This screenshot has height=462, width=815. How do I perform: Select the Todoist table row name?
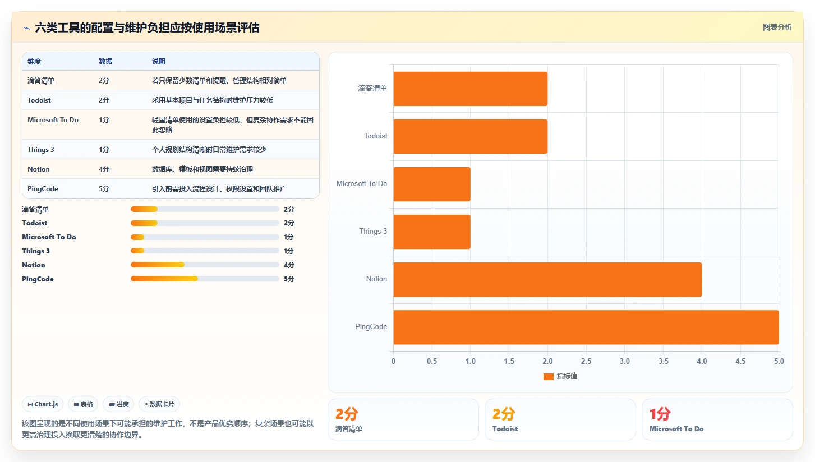40,100
